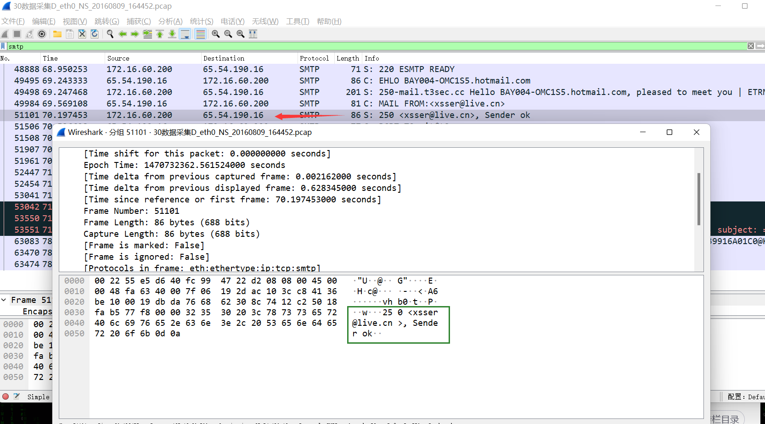
Task: Zoom in the main window text
Action: click(x=215, y=34)
